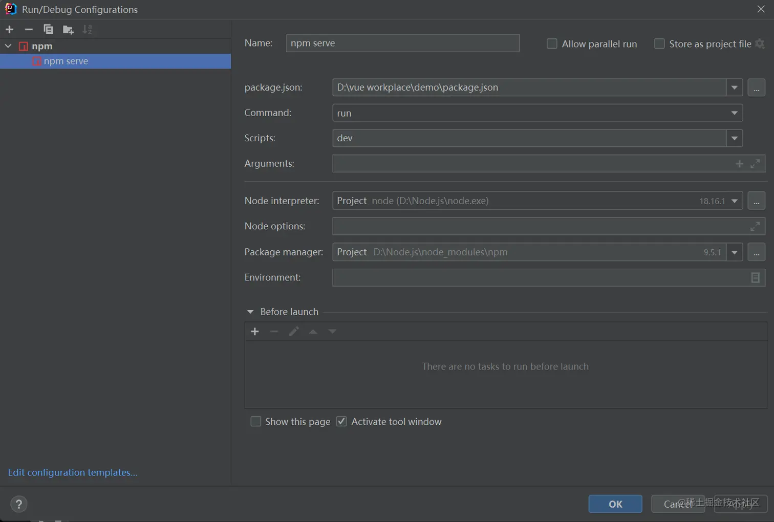Add a new run configuration
Viewport: 774px width, 522px height.
(x=9, y=29)
